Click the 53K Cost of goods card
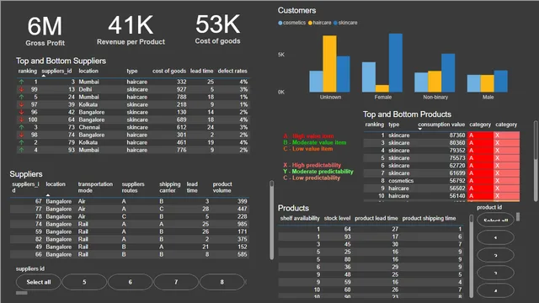The image size is (539, 303). (217, 29)
